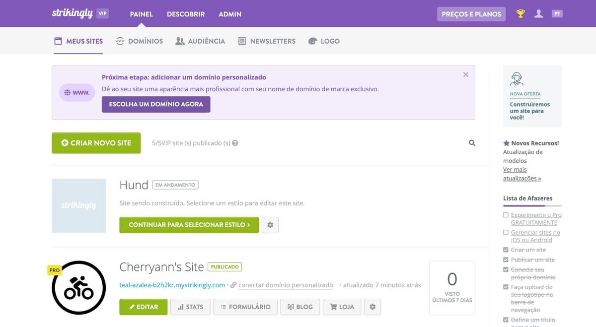This screenshot has height=327, width=596.
Task: Click CRIAR NOVO SITE button
Action: click(x=96, y=143)
